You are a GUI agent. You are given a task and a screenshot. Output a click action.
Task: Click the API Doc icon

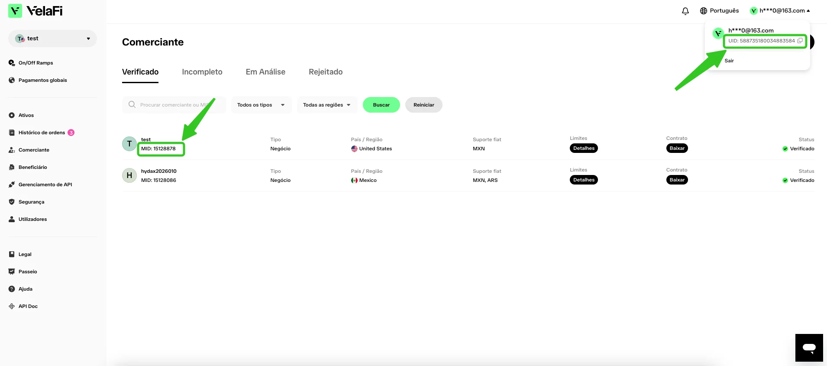tap(12, 306)
